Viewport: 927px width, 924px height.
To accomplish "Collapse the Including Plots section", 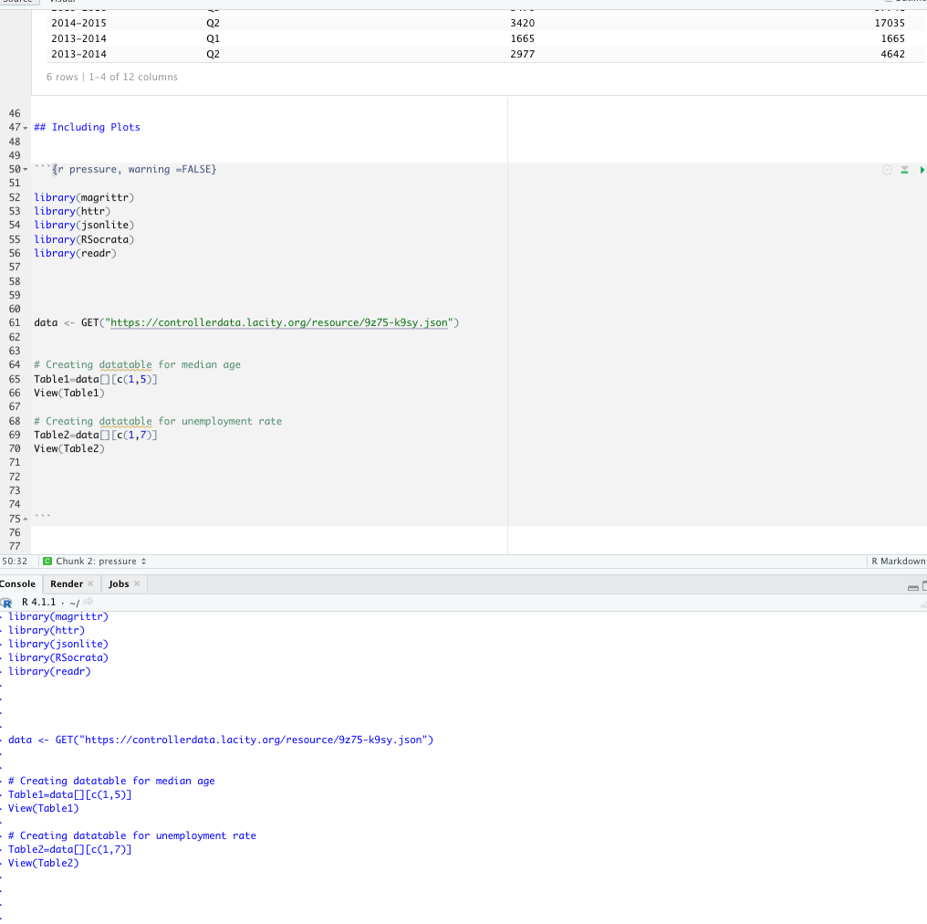I will tap(26, 127).
